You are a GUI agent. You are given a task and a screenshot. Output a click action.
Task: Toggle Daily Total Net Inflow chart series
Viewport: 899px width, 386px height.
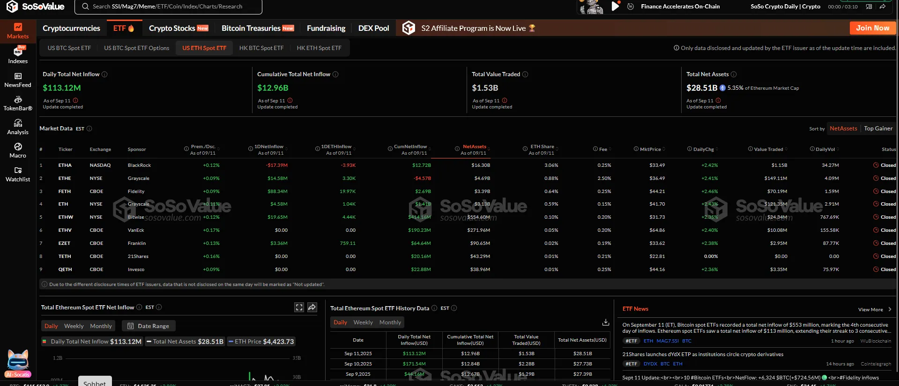point(92,342)
